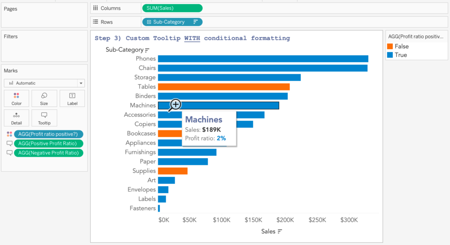
Task: Click the blue True legend swatch
Action: pos(390,55)
